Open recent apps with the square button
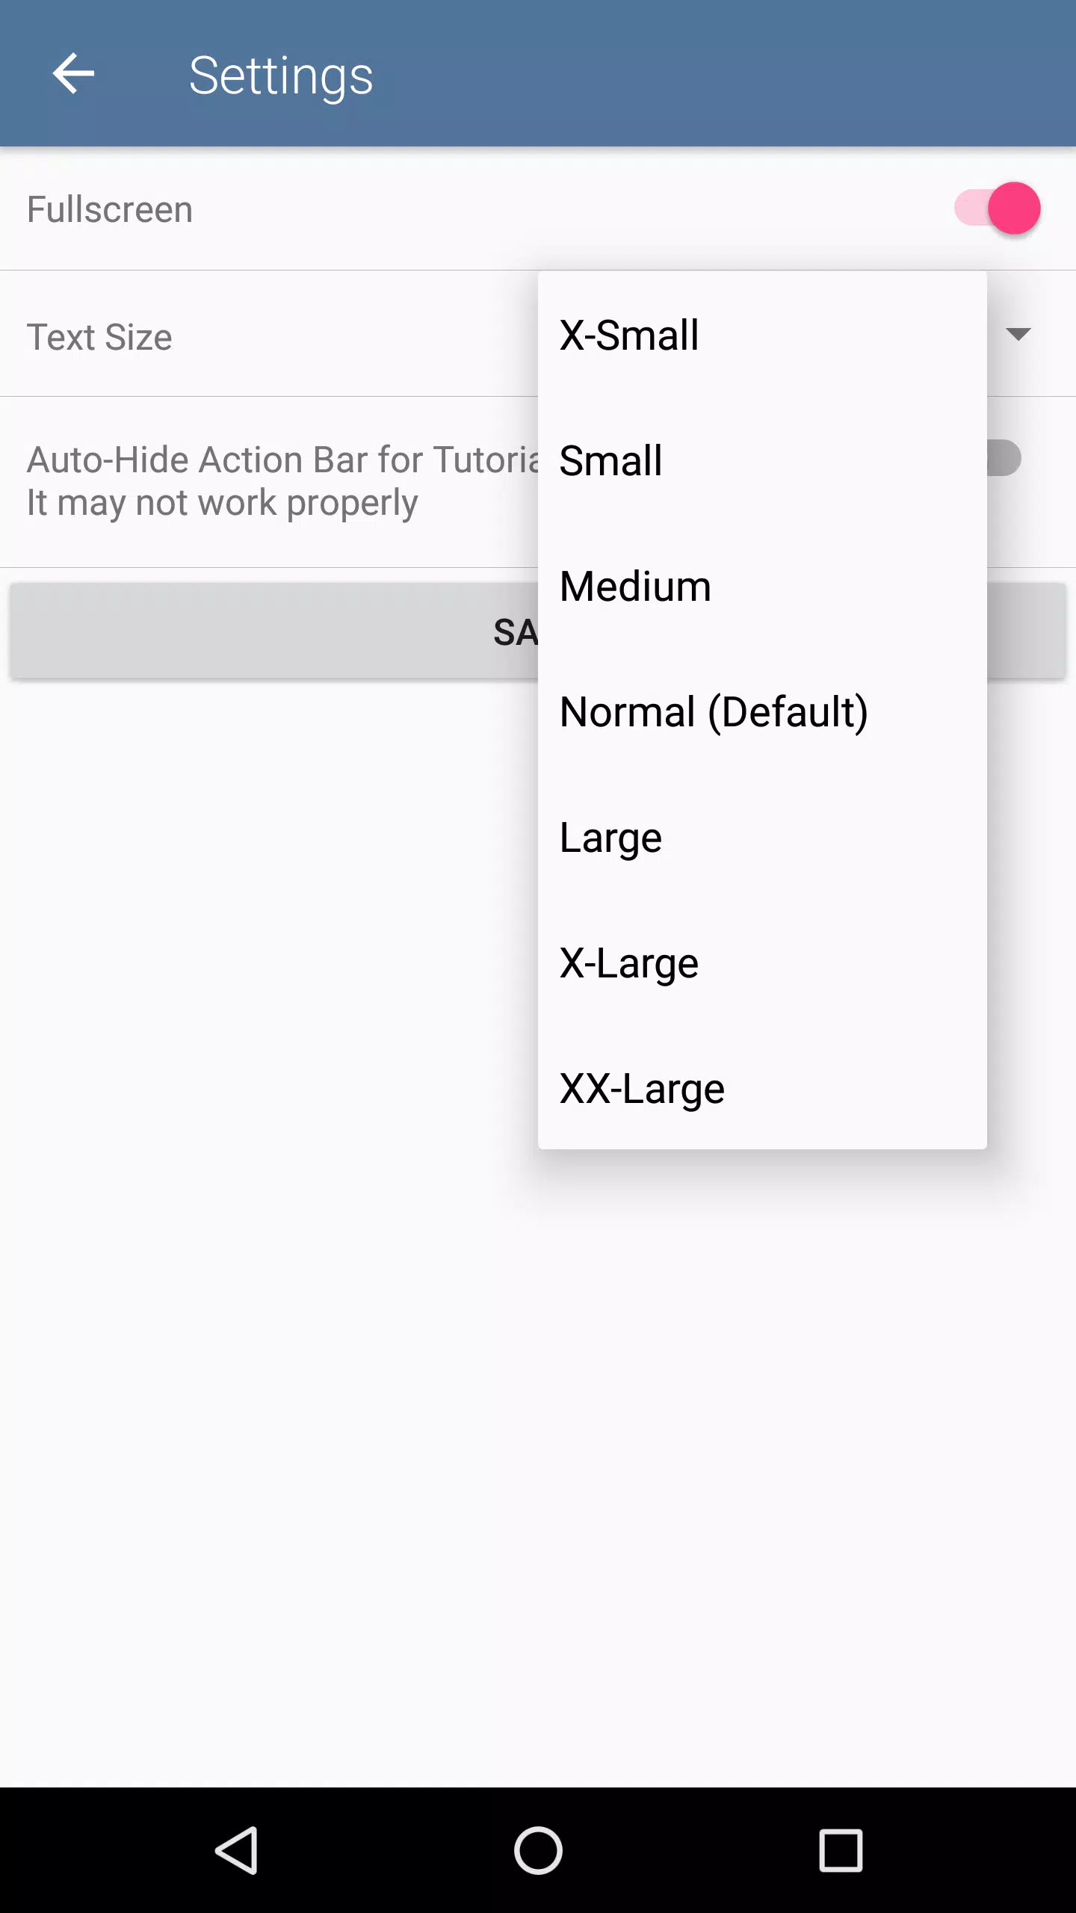 pos(841,1850)
